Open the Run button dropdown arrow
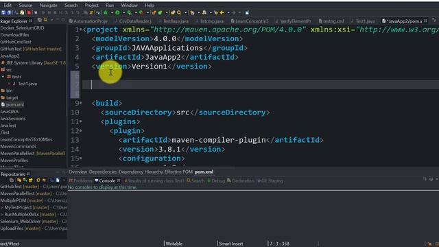This screenshot has width=439, height=247. tap(123, 12)
